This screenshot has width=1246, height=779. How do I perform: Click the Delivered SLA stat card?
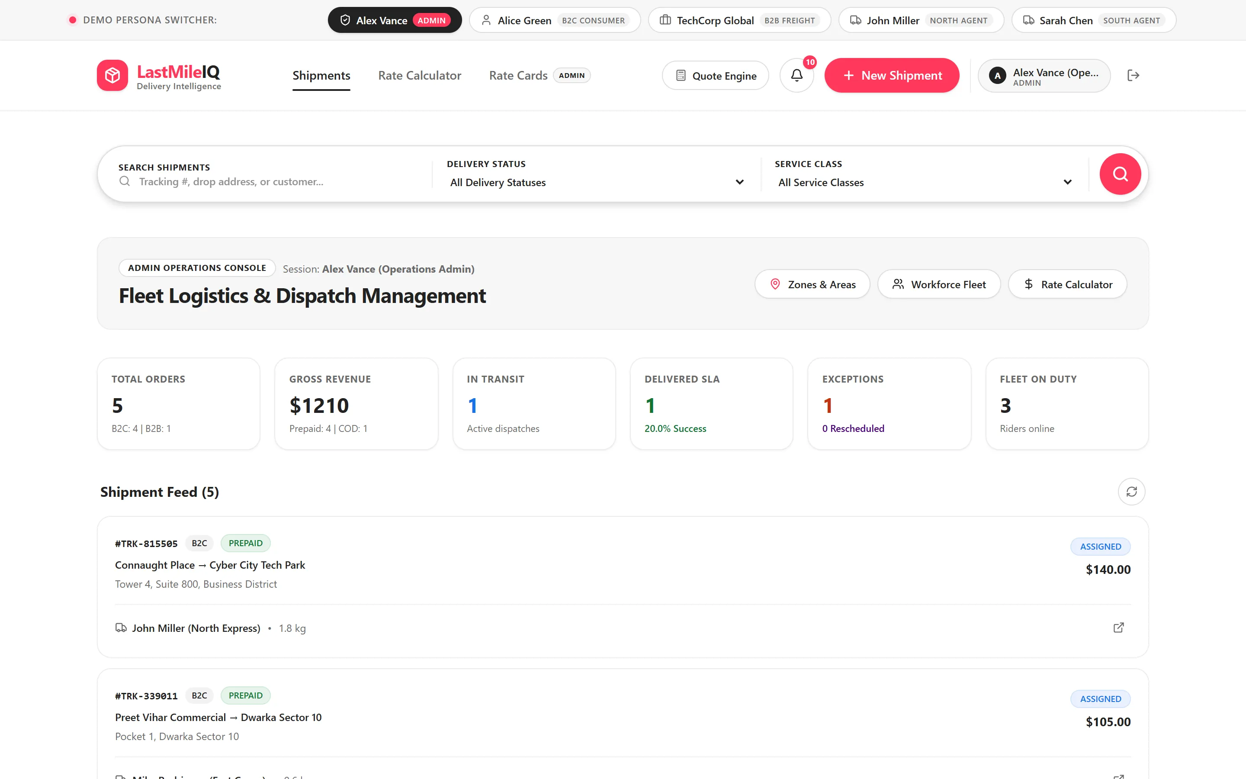(x=711, y=403)
